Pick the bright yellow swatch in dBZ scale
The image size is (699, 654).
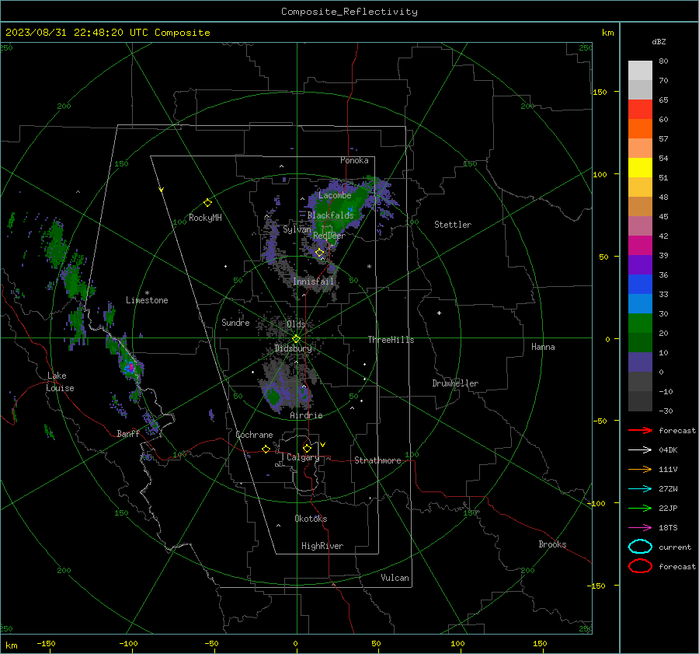point(640,167)
